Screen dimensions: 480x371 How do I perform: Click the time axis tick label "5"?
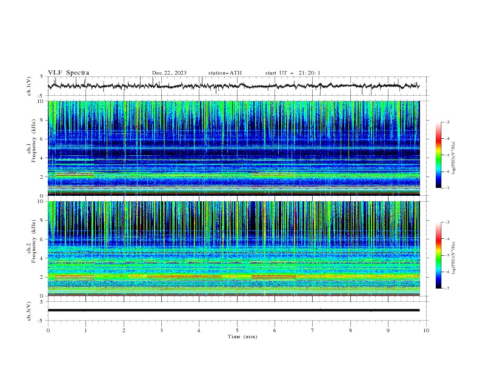237,330
